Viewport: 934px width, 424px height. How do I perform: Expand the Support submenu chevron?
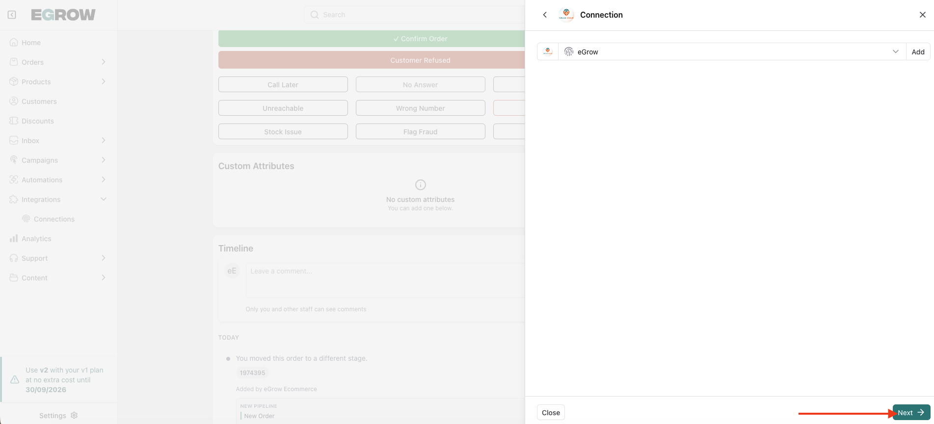104,258
